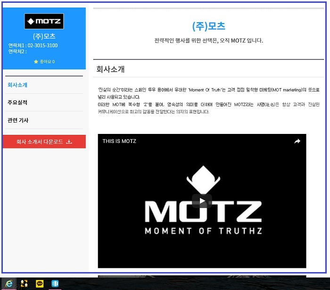Screen dimensions: 330x290
Task: Click the yellow star 좋아요 like icon
Action: (36, 62)
